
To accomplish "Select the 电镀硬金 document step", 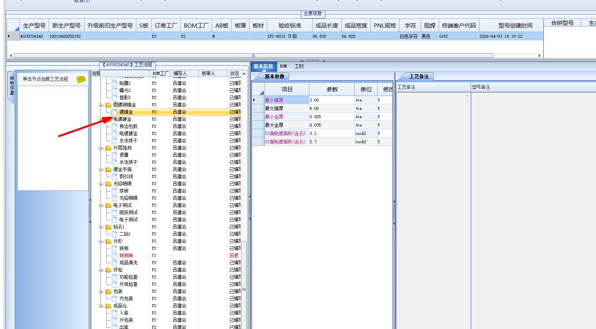I will (128, 133).
